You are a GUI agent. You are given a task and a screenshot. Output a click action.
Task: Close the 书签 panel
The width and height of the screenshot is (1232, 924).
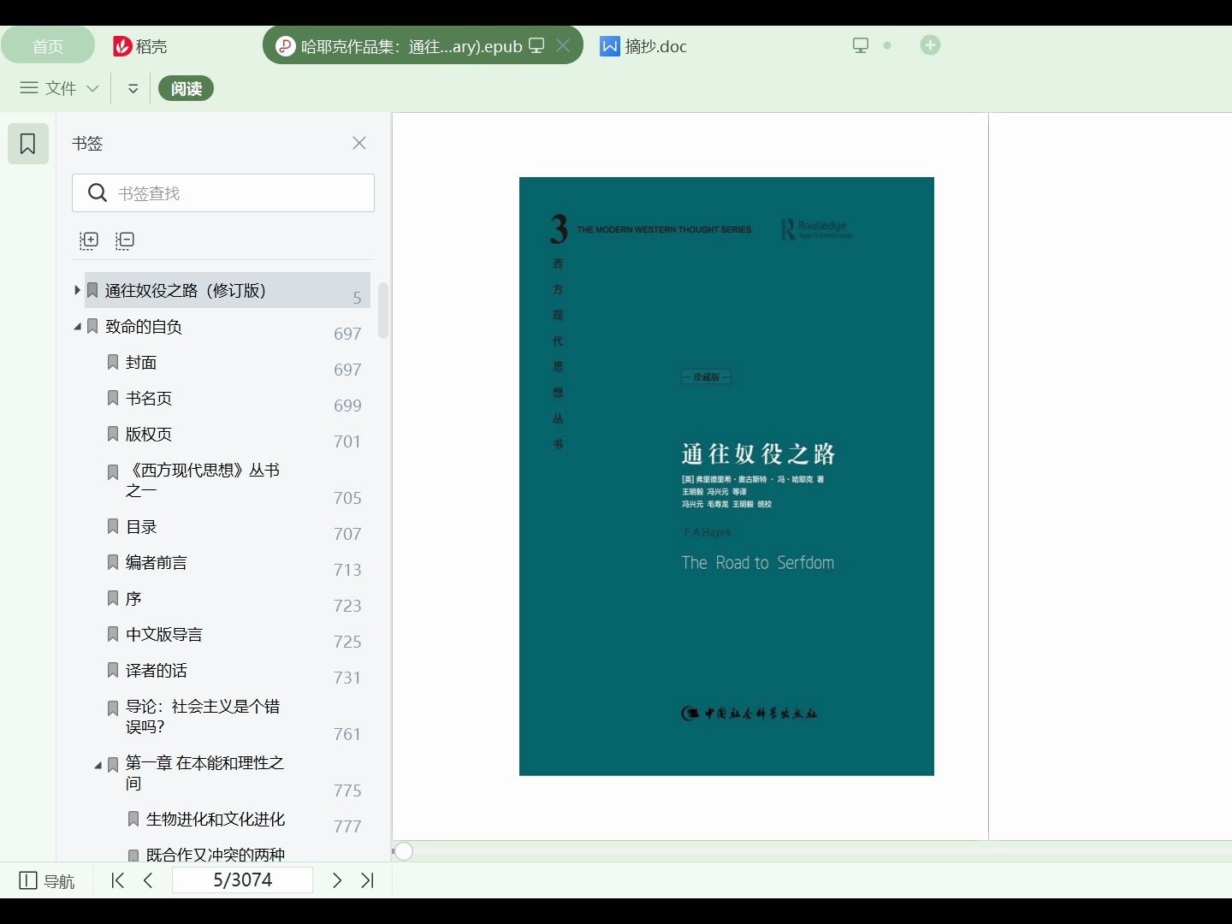tap(359, 143)
